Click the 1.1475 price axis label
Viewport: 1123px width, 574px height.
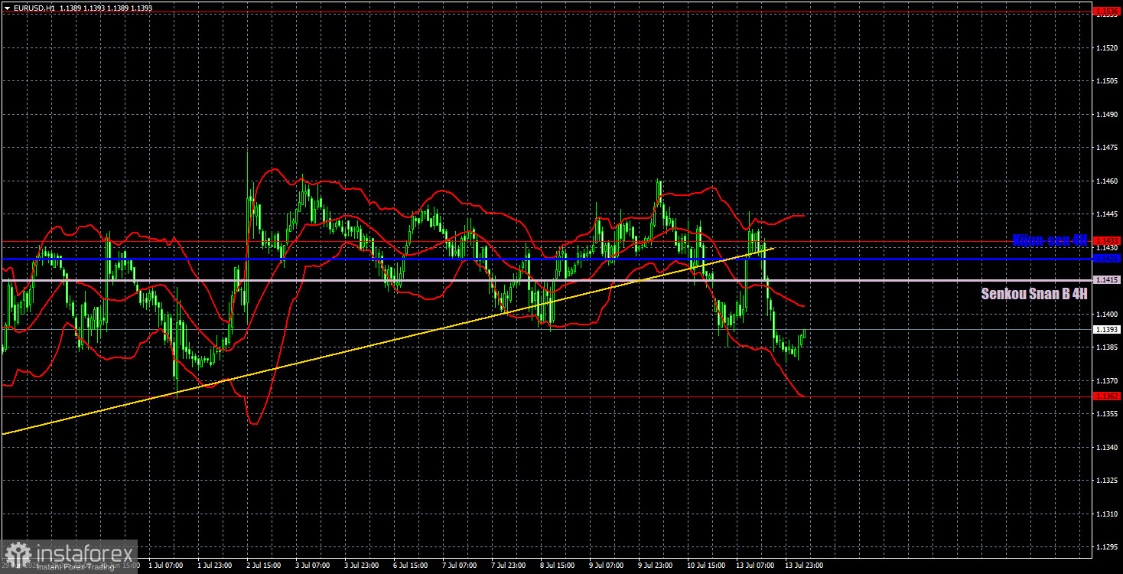tap(1107, 148)
